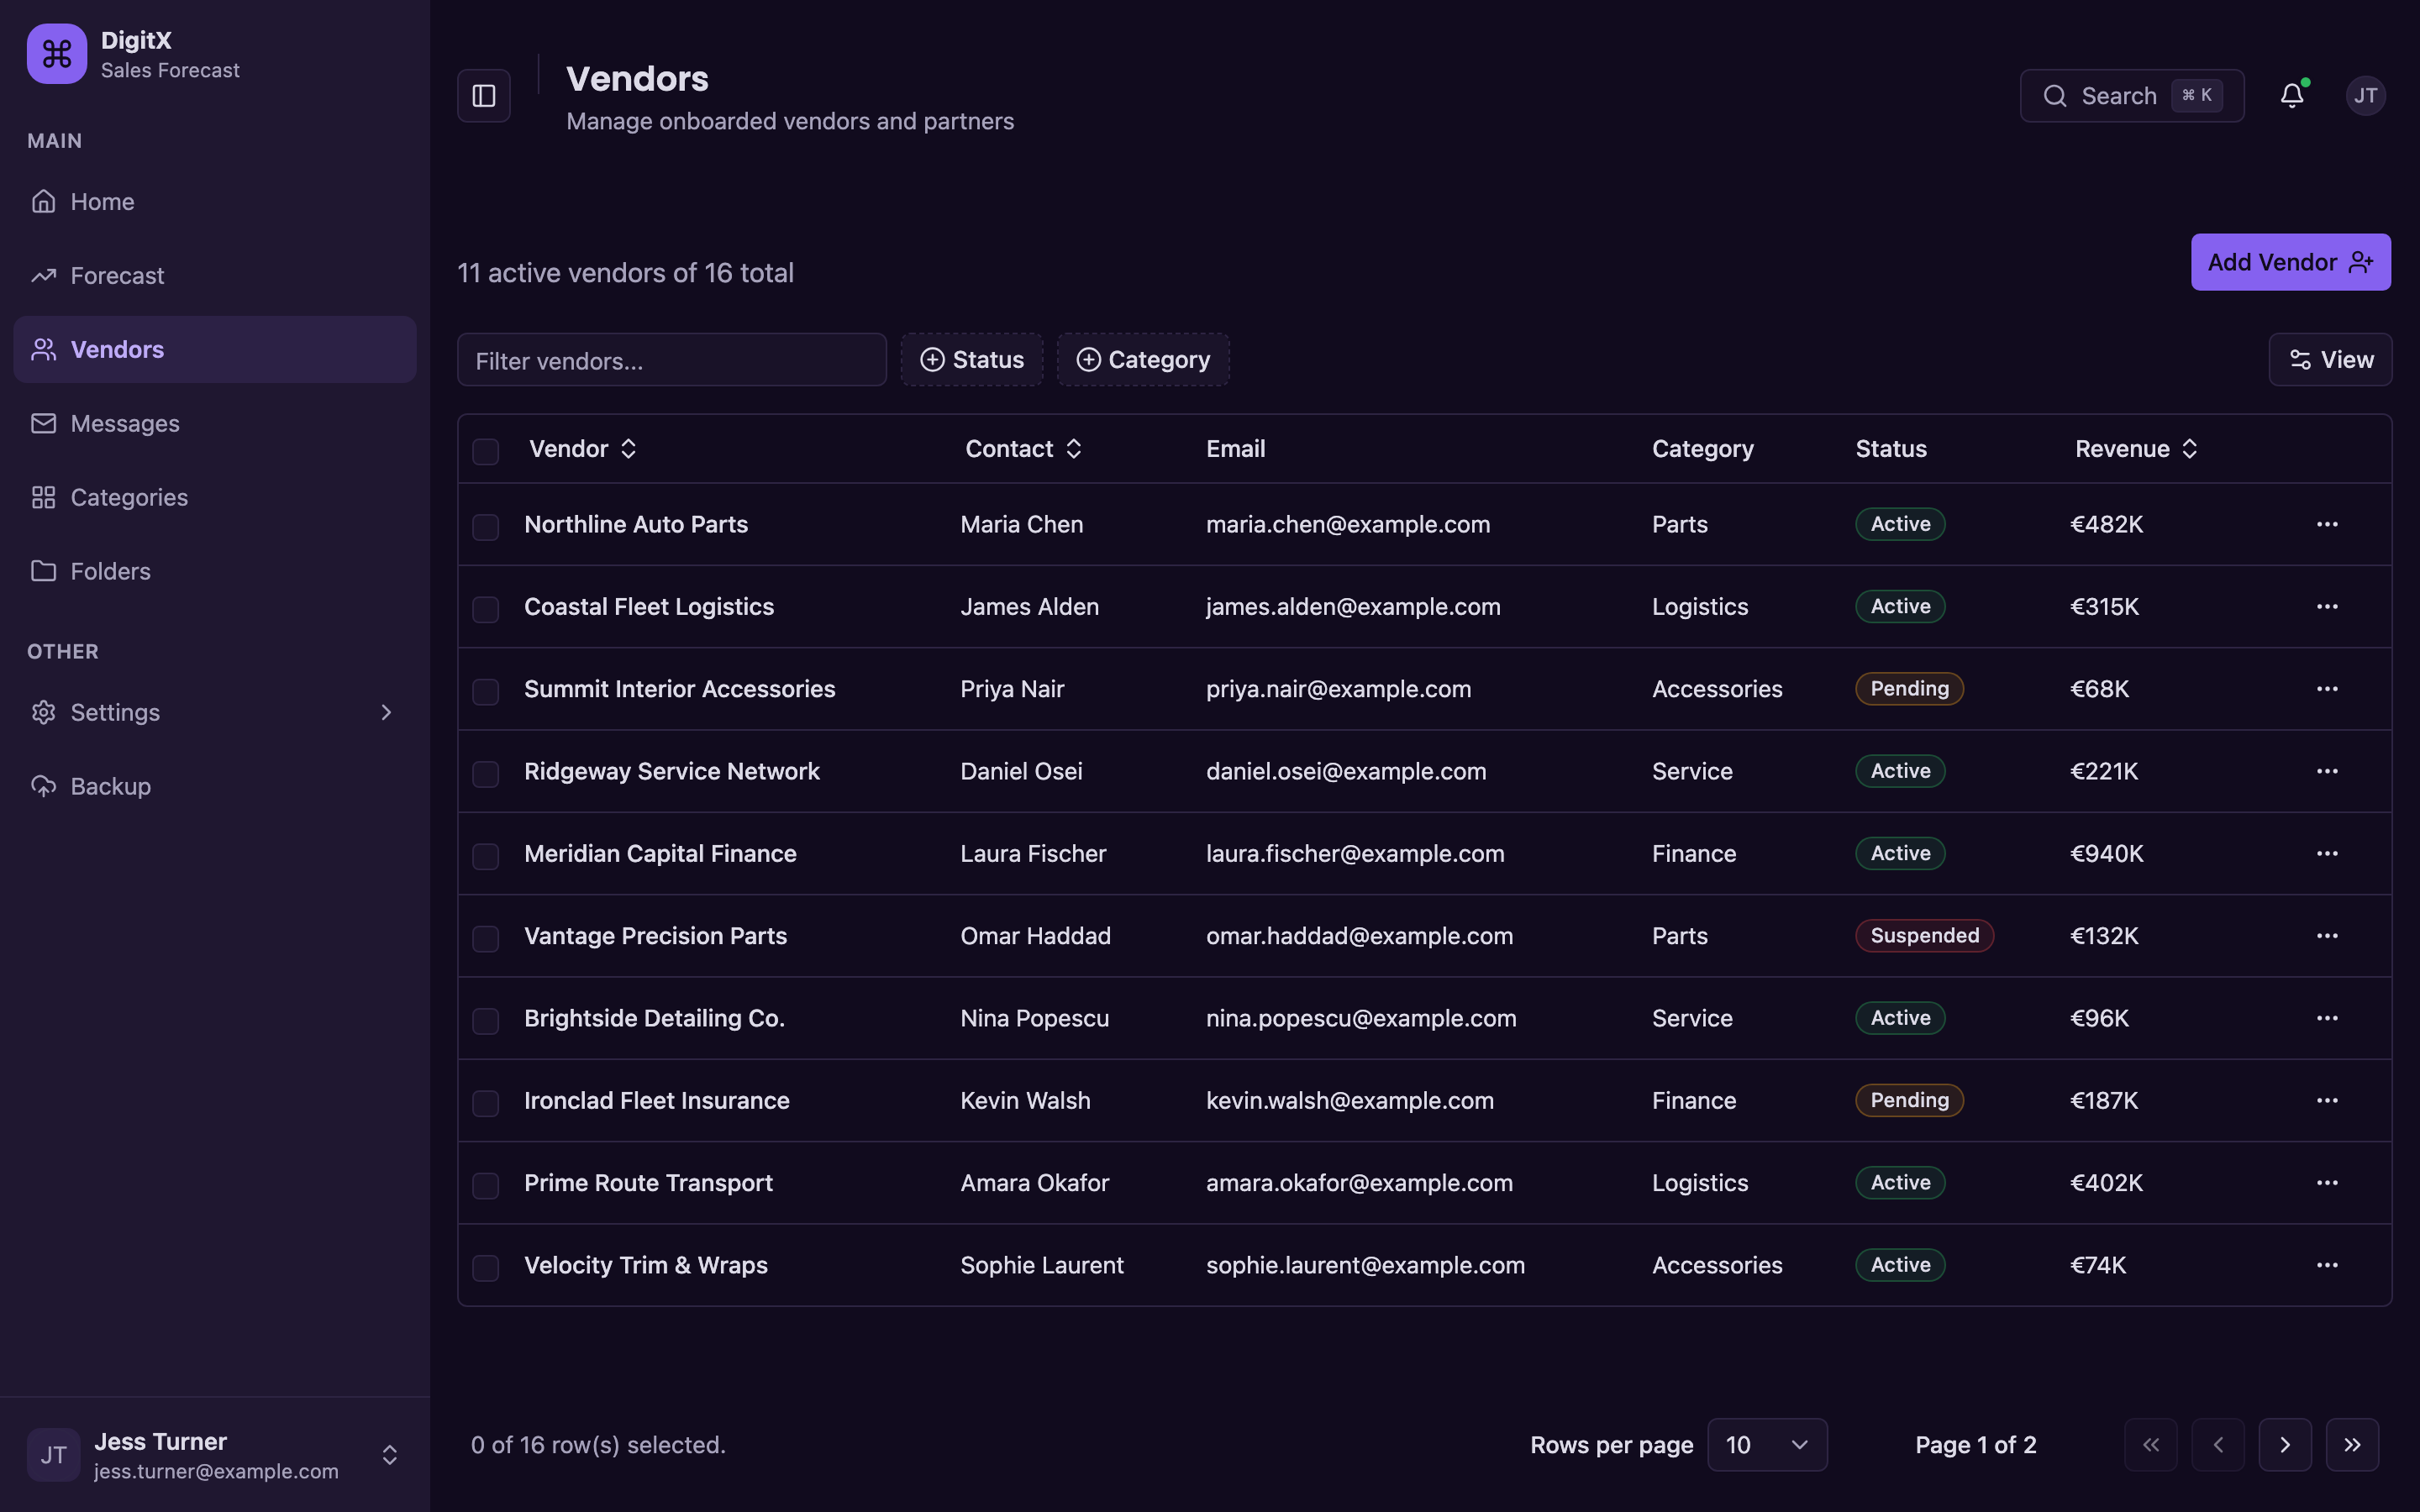Go to the next page
2420x1512 pixels.
click(x=2285, y=1445)
